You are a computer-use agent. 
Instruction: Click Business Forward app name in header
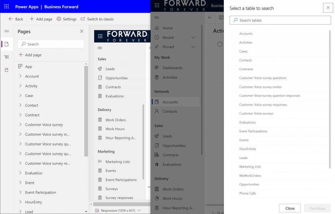pos(61,7)
